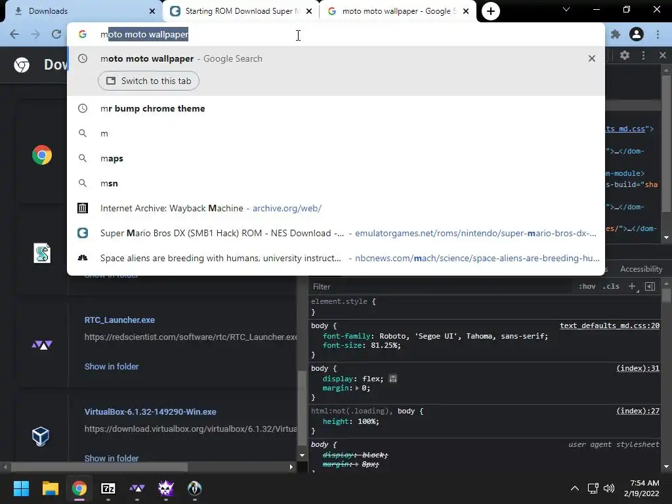Open (index):31 source link

point(638,368)
